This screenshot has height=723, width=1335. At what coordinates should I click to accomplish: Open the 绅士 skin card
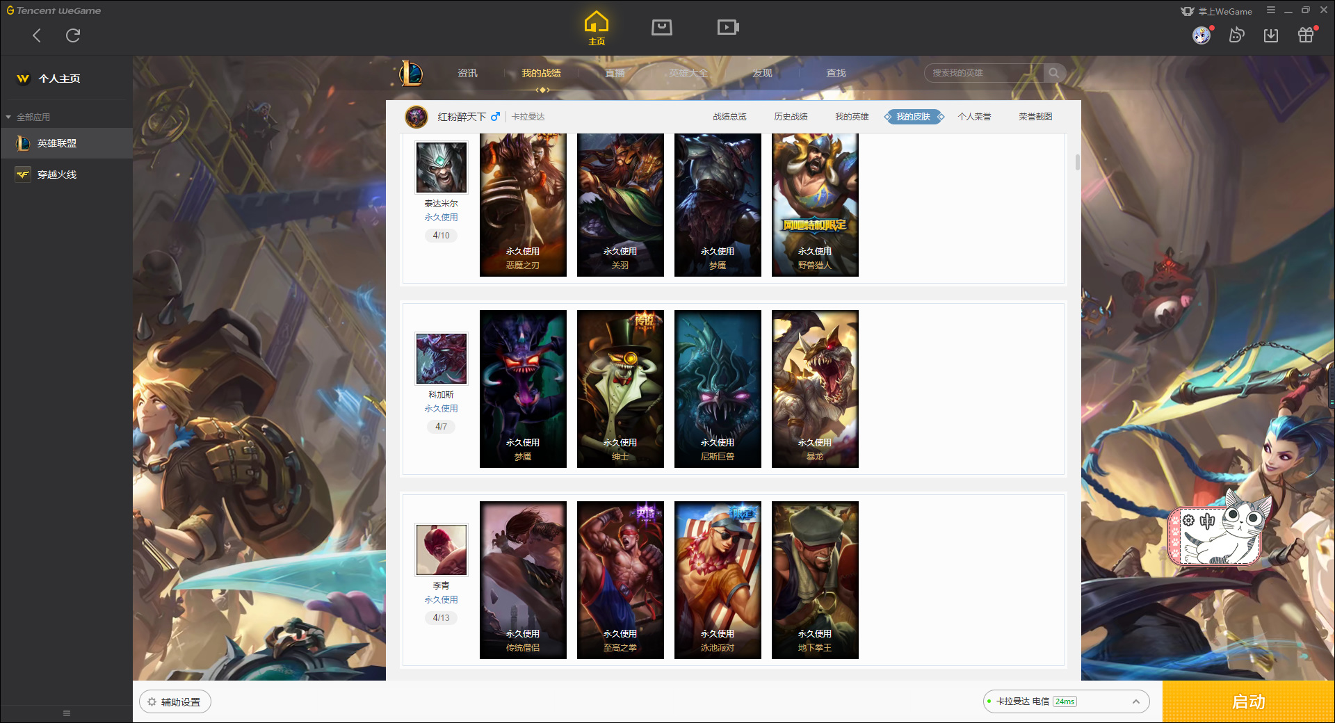pyautogui.click(x=620, y=389)
